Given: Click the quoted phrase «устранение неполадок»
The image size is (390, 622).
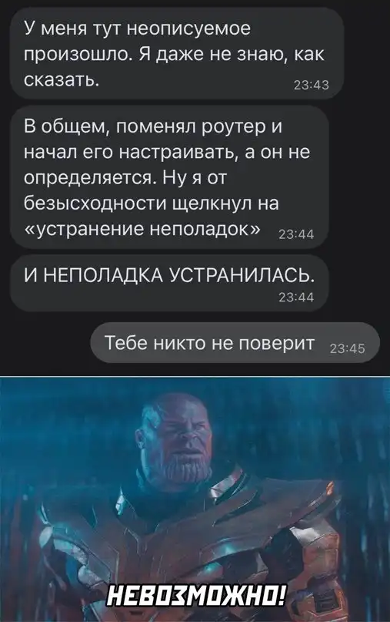Looking at the screenshot, I should (142, 228).
